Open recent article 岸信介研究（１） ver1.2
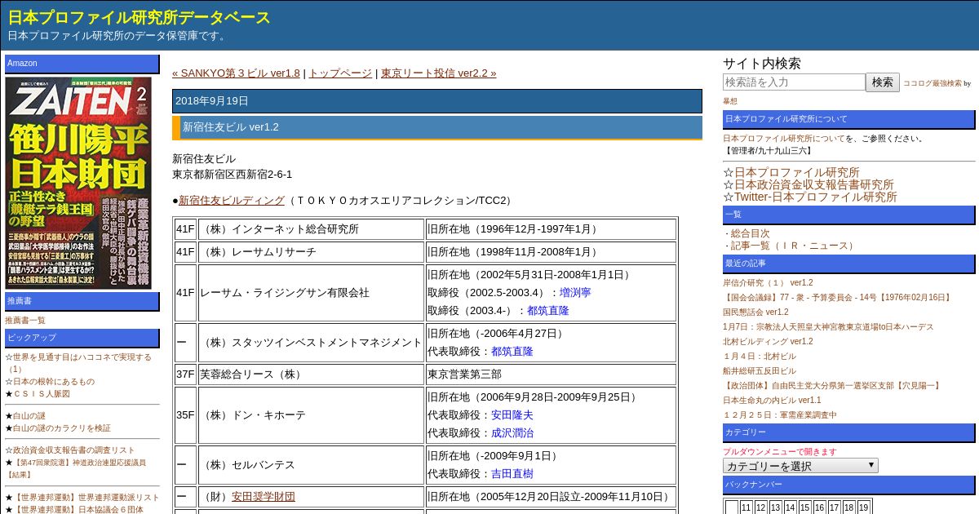979x514 pixels. click(x=768, y=282)
